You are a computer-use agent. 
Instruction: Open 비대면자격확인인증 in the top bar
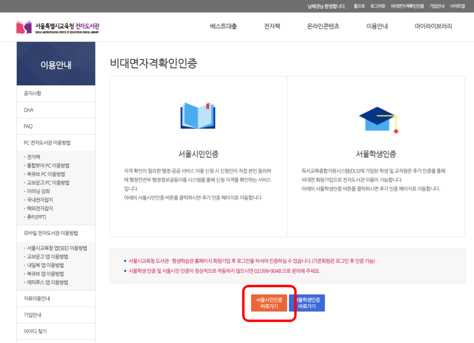407,6
